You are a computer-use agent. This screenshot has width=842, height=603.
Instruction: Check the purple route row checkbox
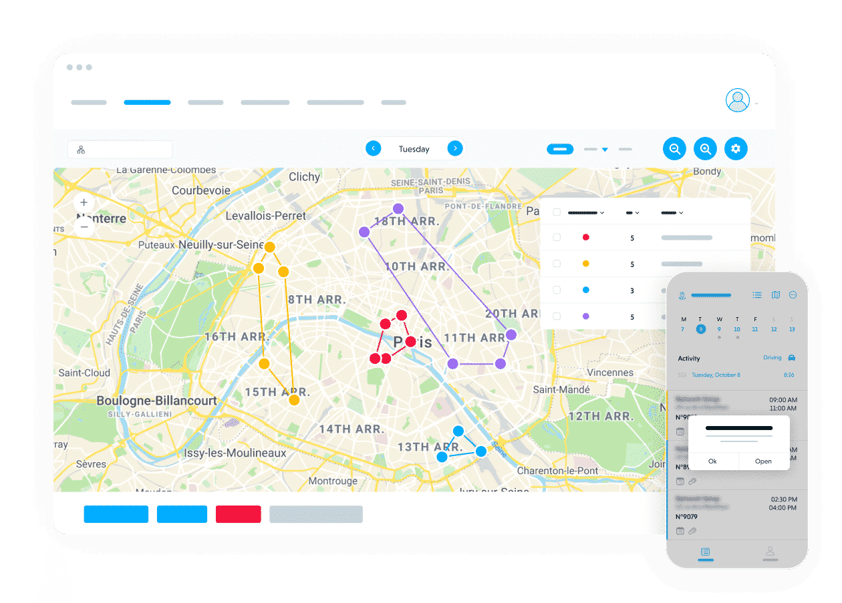(x=557, y=317)
